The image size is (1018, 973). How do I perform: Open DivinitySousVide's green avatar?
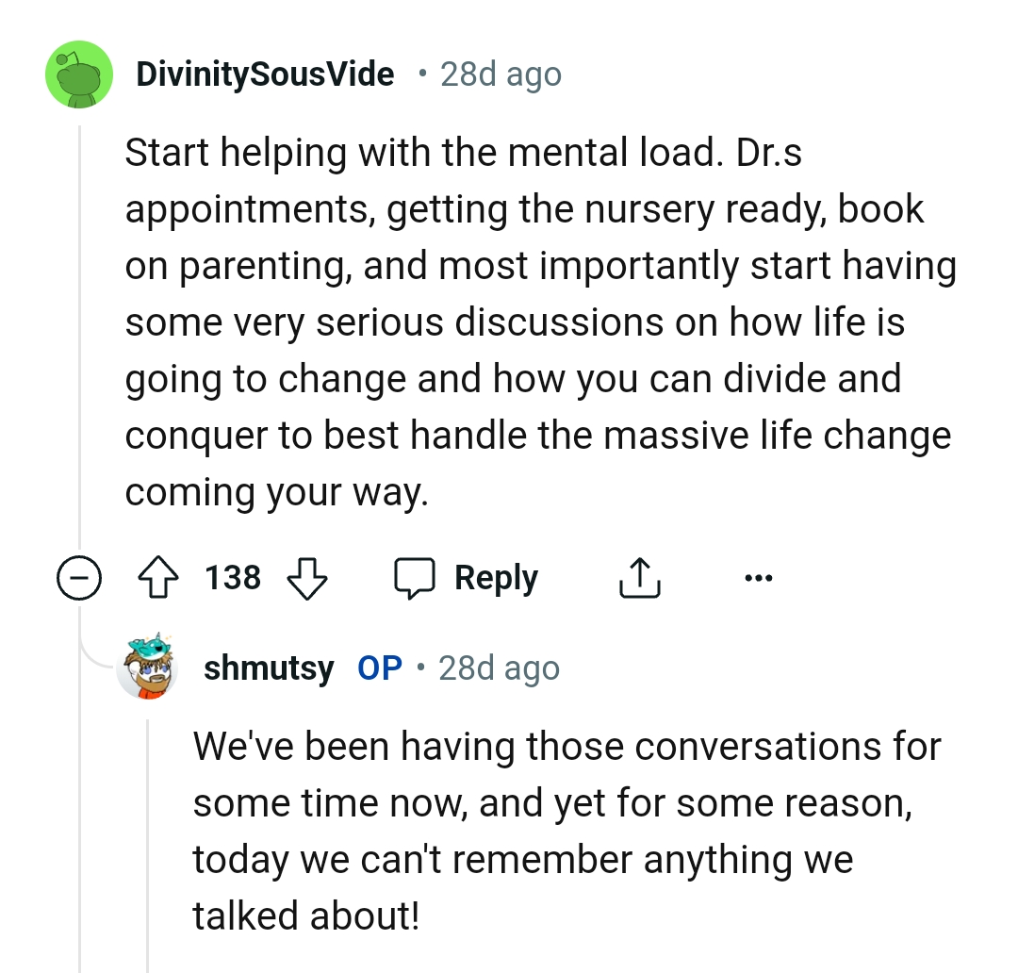point(80,74)
